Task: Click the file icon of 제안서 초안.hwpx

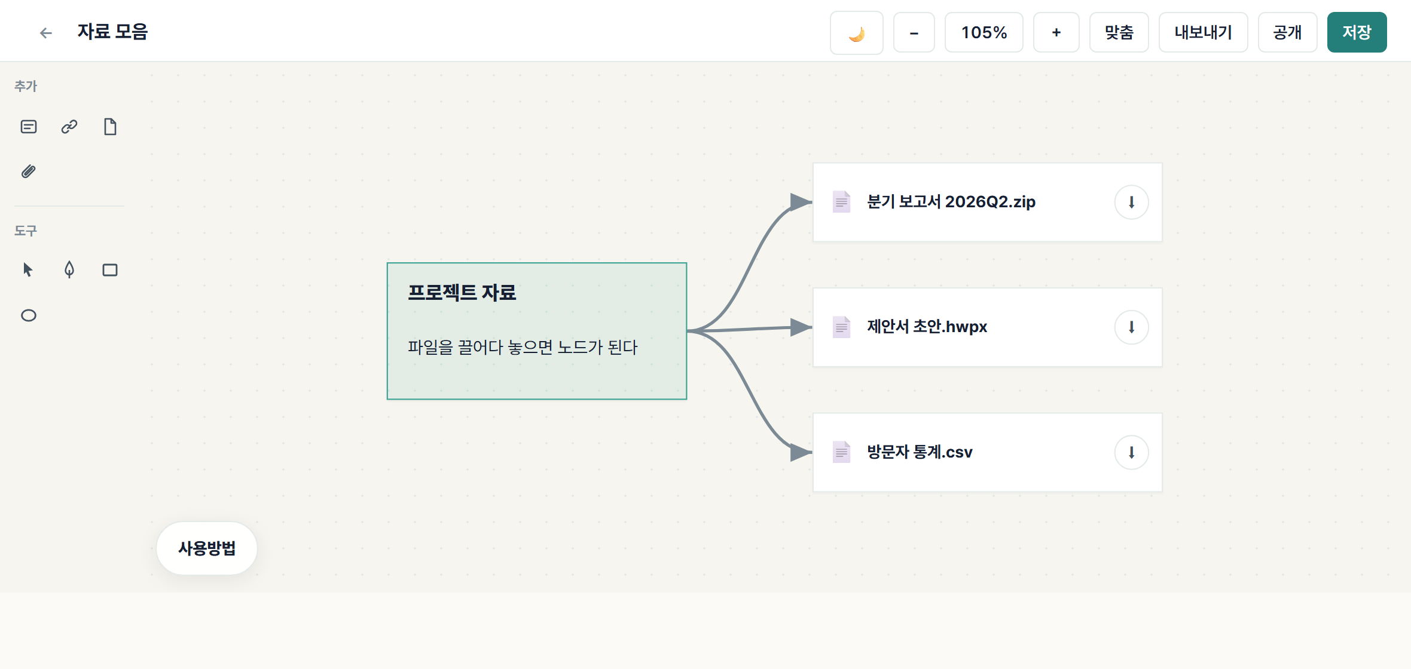Action: pyautogui.click(x=842, y=327)
